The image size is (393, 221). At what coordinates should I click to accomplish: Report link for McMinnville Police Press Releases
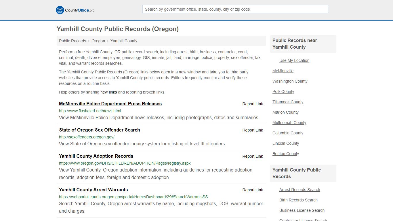tap(253, 104)
